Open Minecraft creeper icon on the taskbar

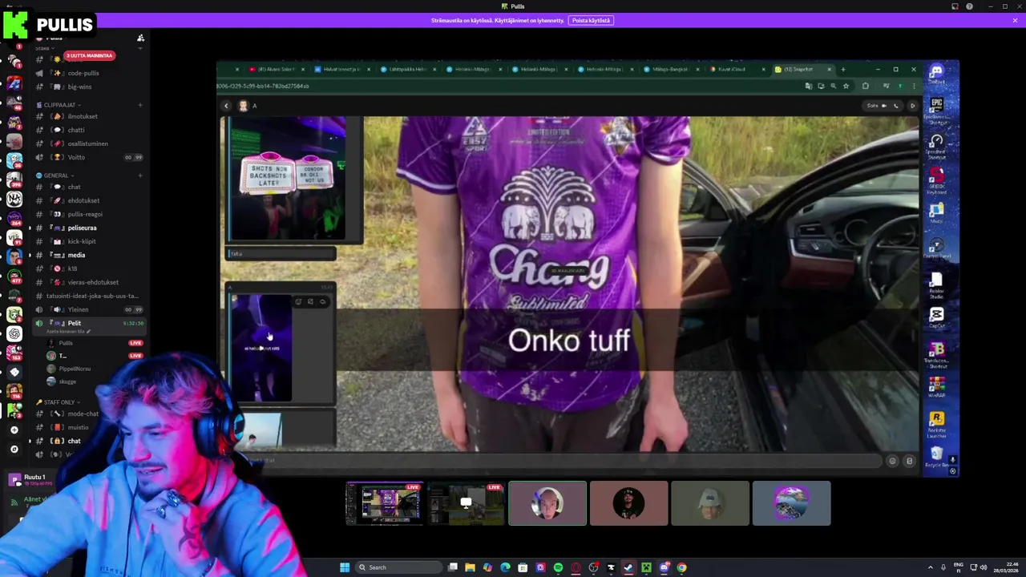point(646,567)
